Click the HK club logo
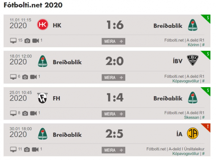The height and width of the screenshot is (160, 216). pyautogui.click(x=43, y=25)
